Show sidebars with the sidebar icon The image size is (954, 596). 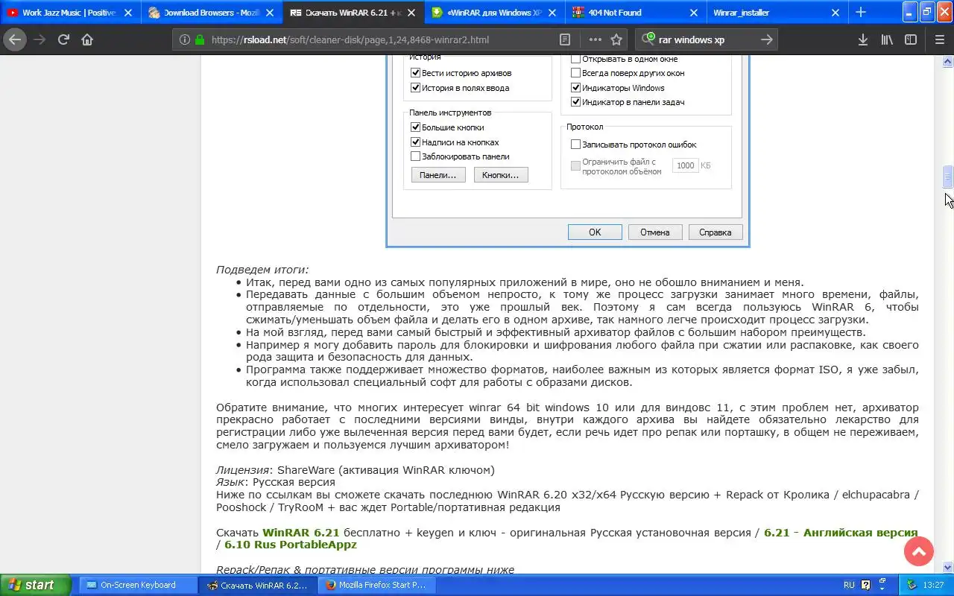point(911,39)
